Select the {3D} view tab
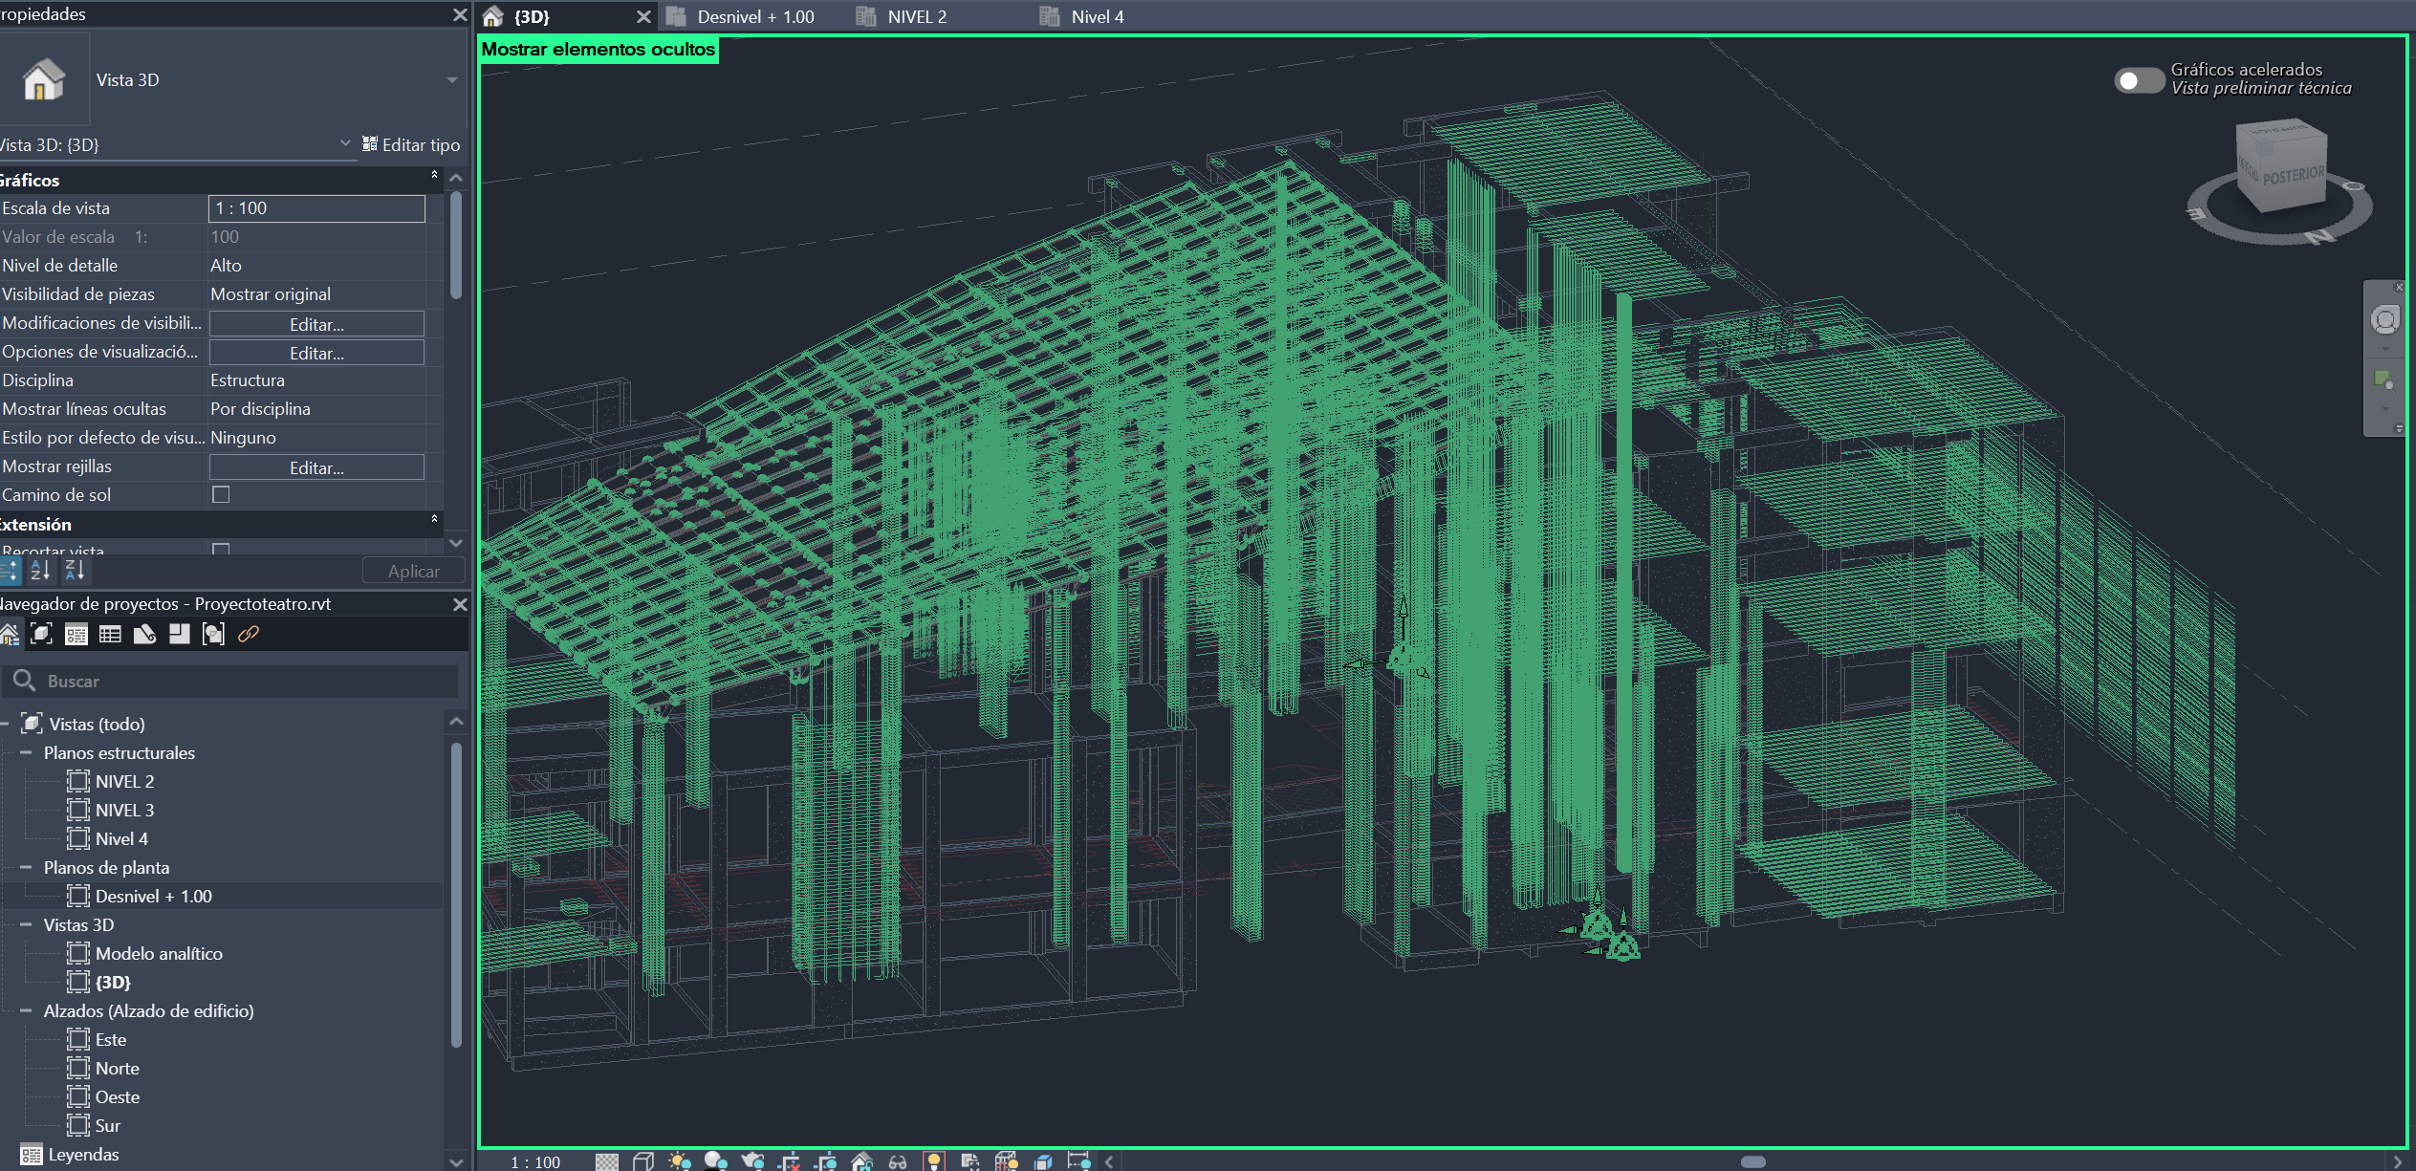Image resolution: width=2416 pixels, height=1171 pixels. 532,17
